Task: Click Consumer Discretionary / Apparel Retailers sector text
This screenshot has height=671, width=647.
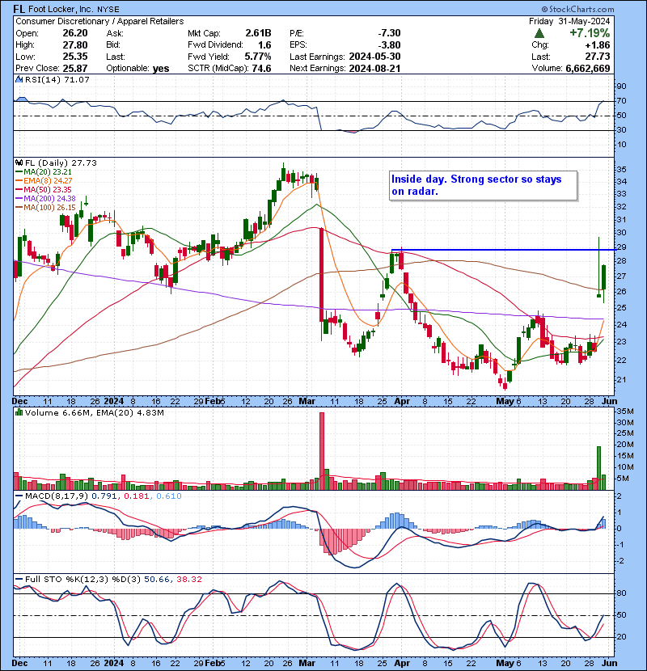Action: point(99,21)
